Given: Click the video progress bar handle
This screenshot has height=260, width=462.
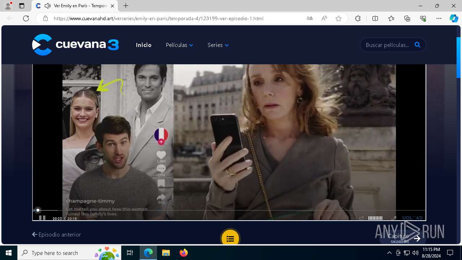Looking at the screenshot, I should point(38,210).
